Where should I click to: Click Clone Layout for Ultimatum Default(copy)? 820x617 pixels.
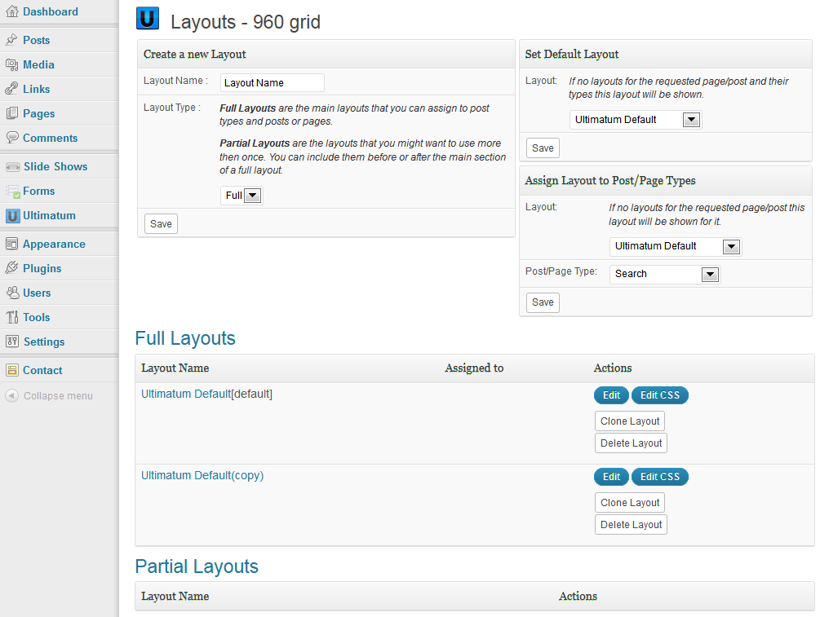tap(630, 503)
